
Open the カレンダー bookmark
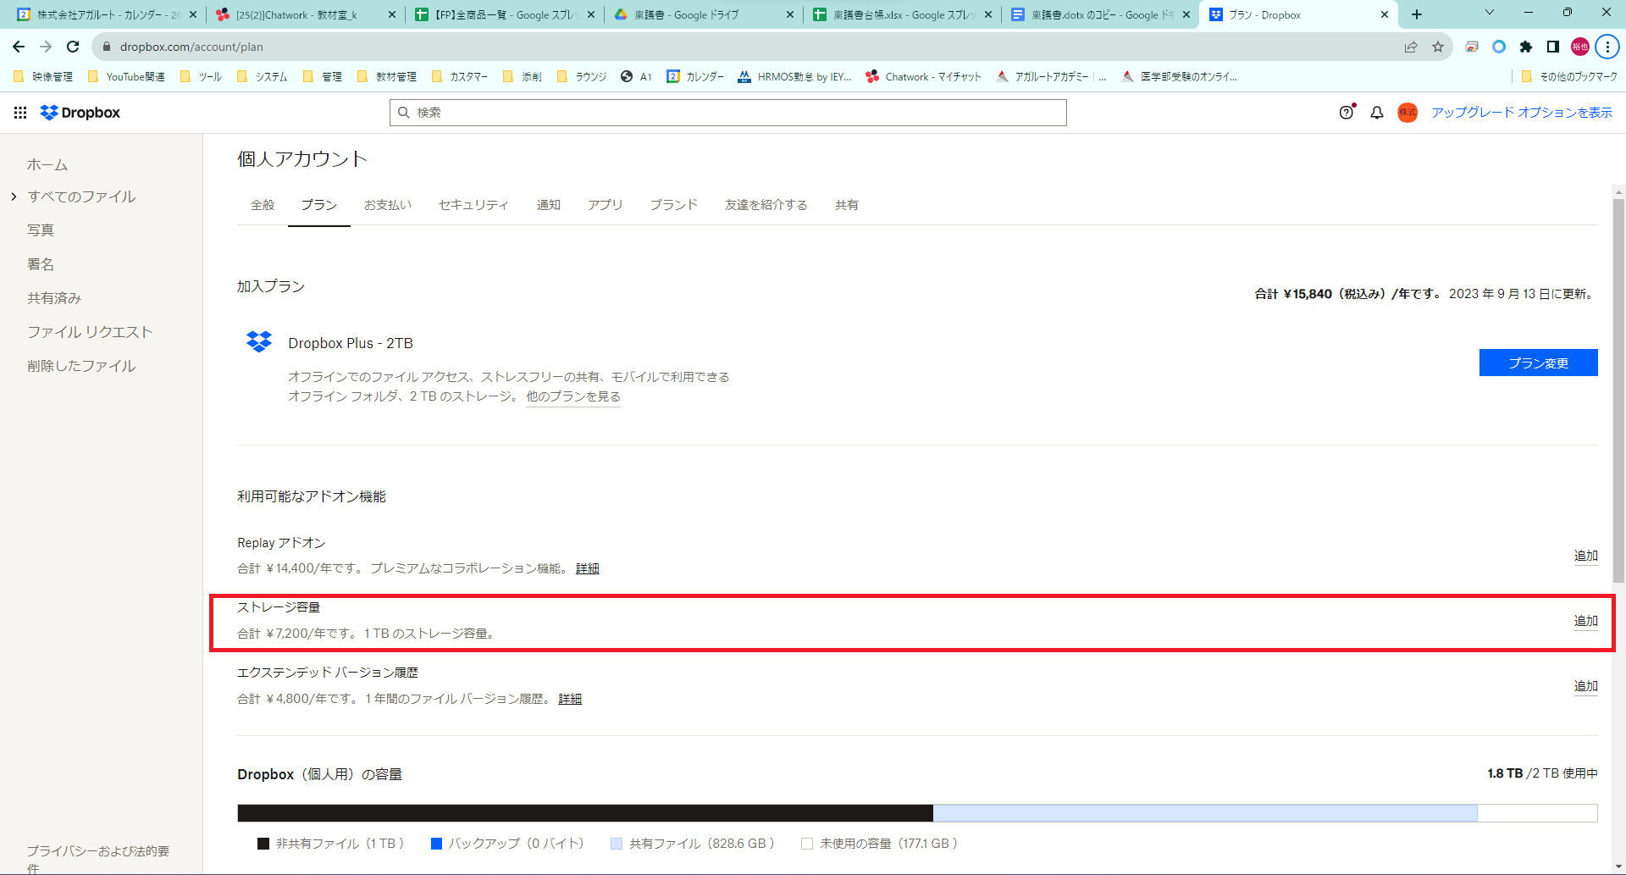[695, 76]
